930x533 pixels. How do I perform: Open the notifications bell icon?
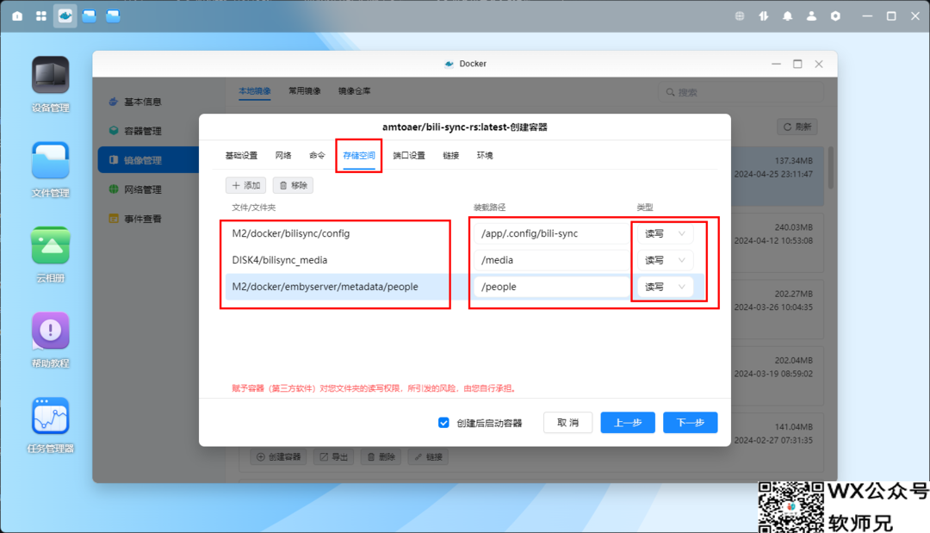[x=788, y=16]
